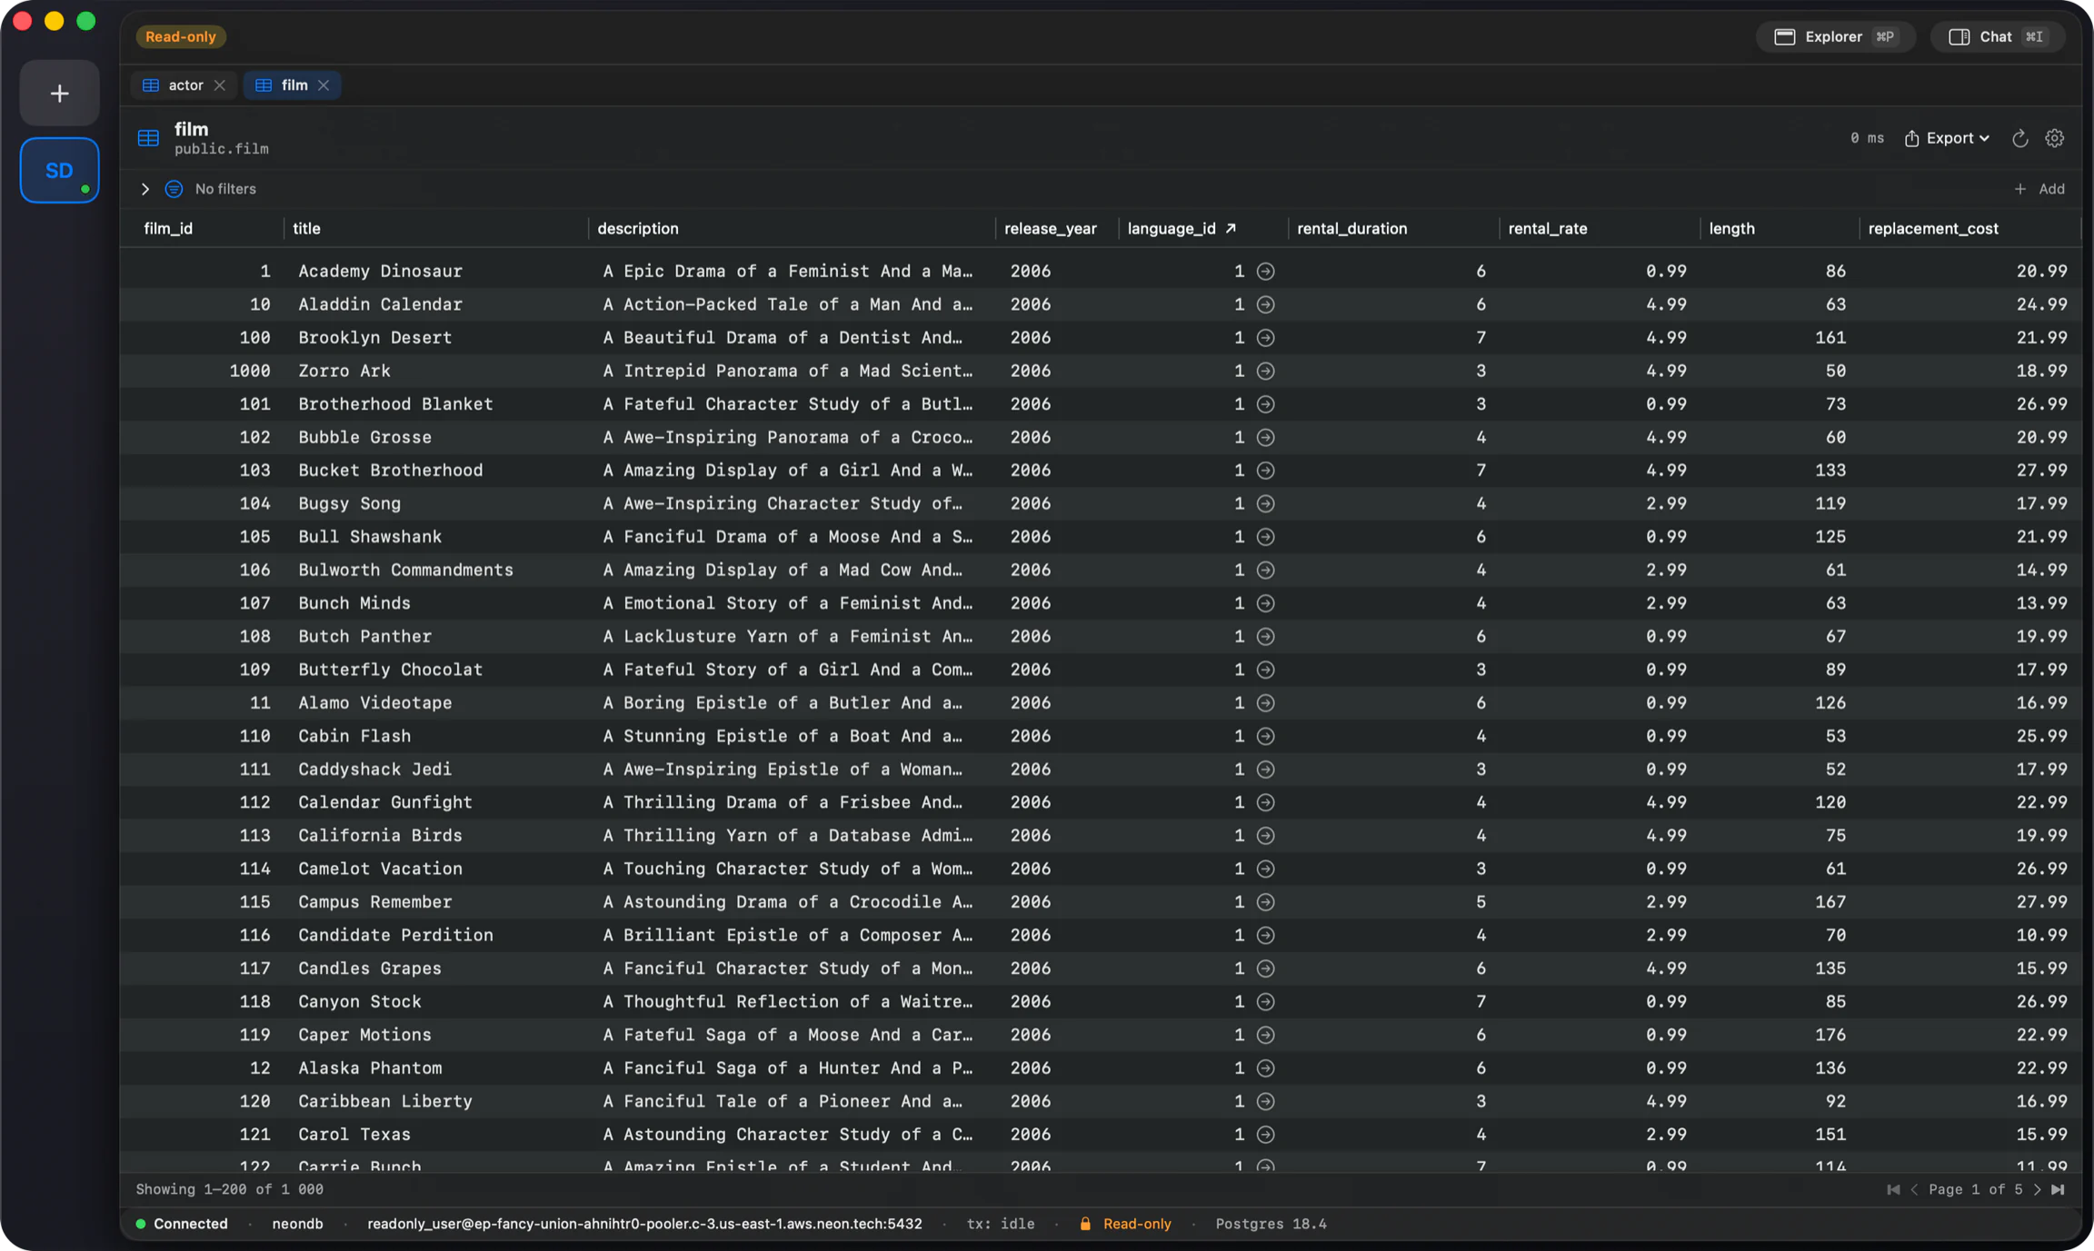Follow foreign key link in Bubble Grosse row

(x=1265, y=437)
